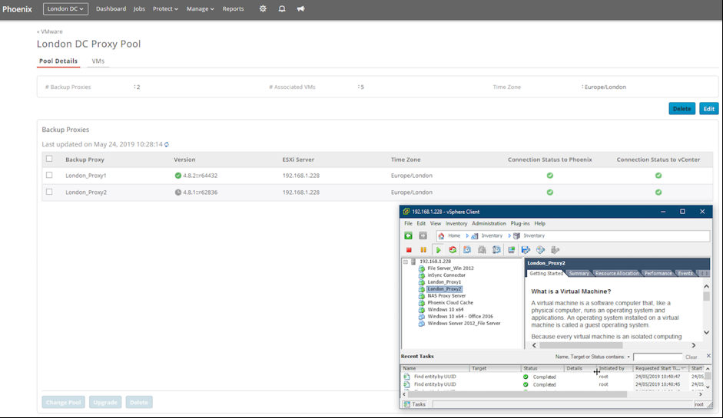Open the notifications bell icon

(282, 9)
